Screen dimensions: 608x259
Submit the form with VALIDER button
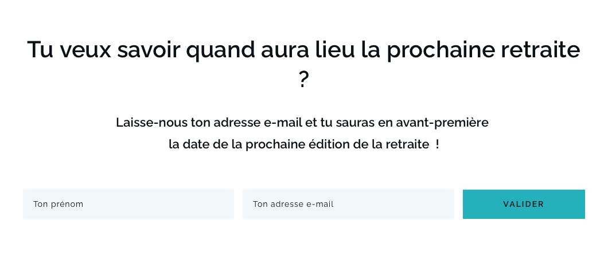(524, 204)
